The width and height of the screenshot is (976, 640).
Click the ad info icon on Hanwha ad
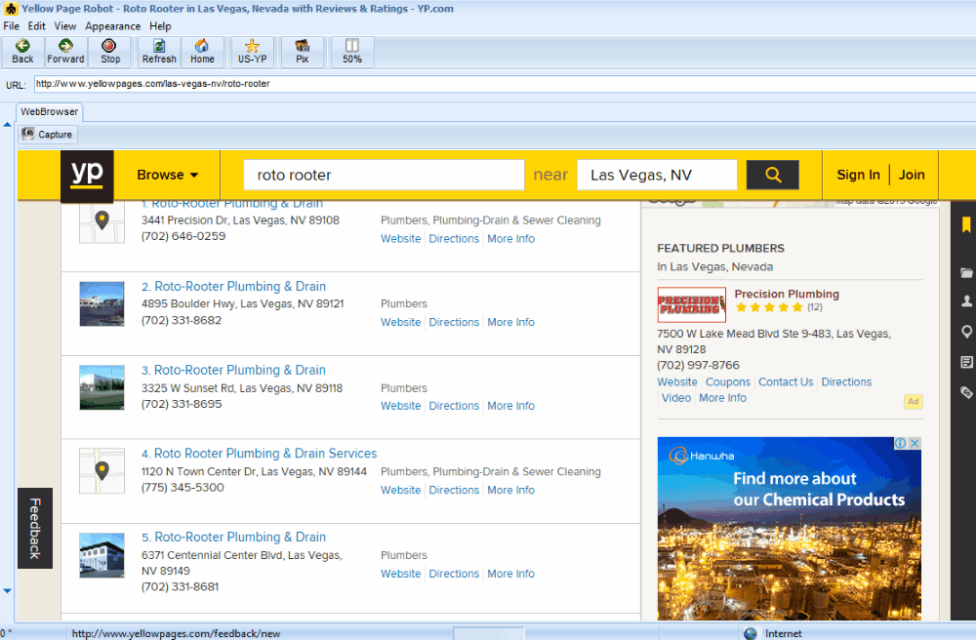(x=900, y=443)
